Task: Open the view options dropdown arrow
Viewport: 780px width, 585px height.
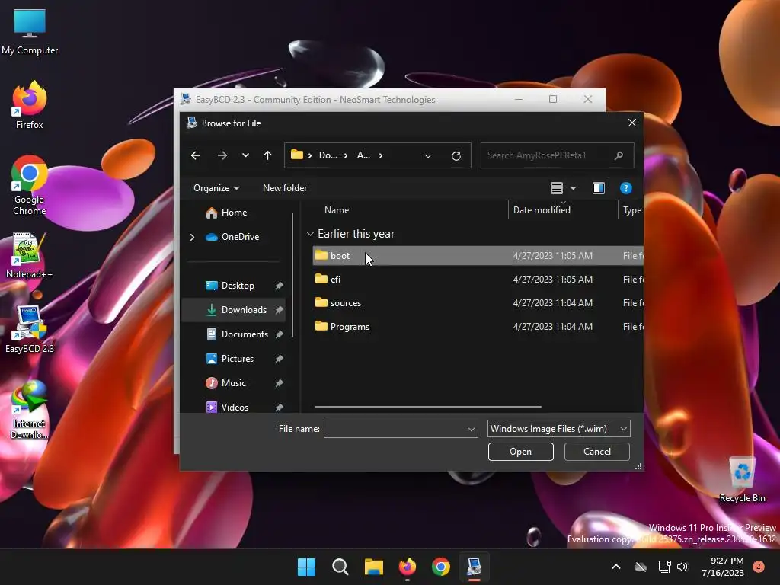Action: pyautogui.click(x=573, y=188)
